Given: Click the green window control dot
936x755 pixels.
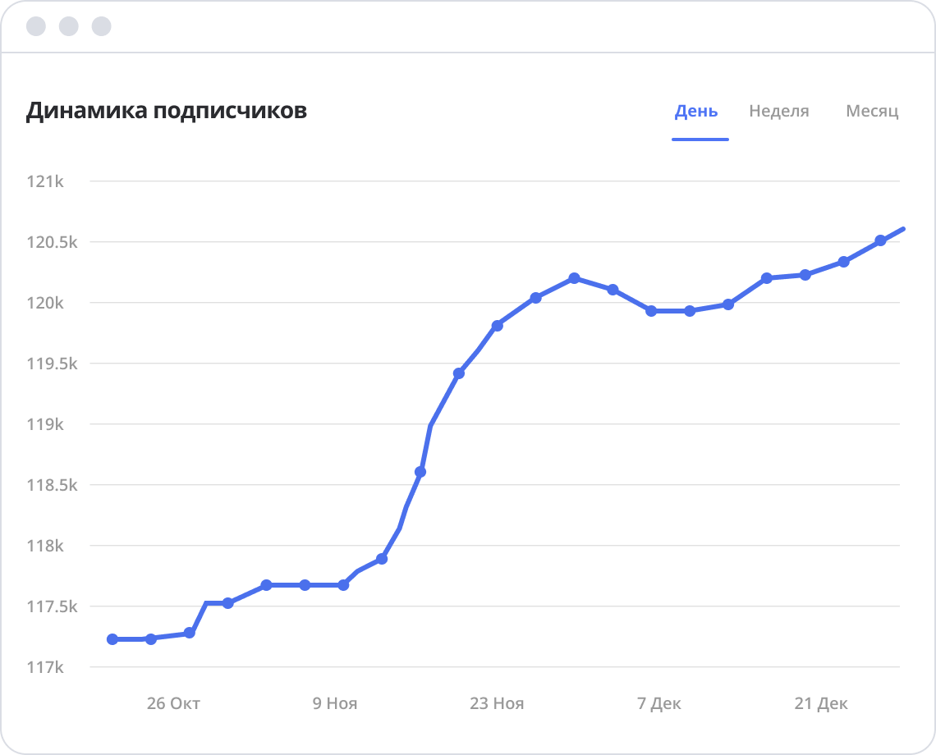Looking at the screenshot, I should (x=101, y=25).
